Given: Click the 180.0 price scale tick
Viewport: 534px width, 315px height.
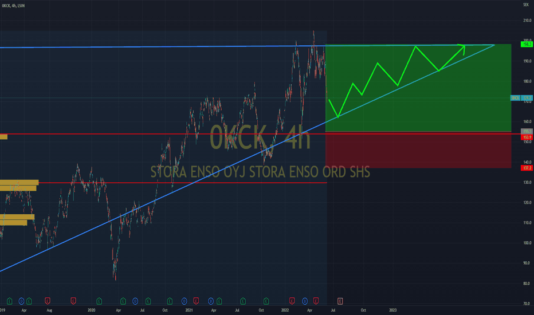Looking at the screenshot, I should 527,81.
